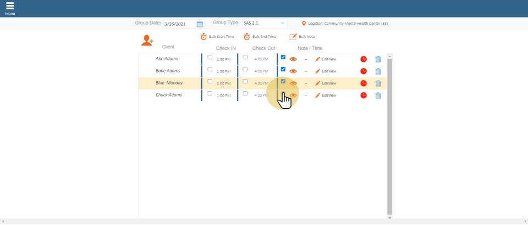Toggle Check IN checkbox for Abe Adams
Screen dimensions: 528x225
point(210,57)
